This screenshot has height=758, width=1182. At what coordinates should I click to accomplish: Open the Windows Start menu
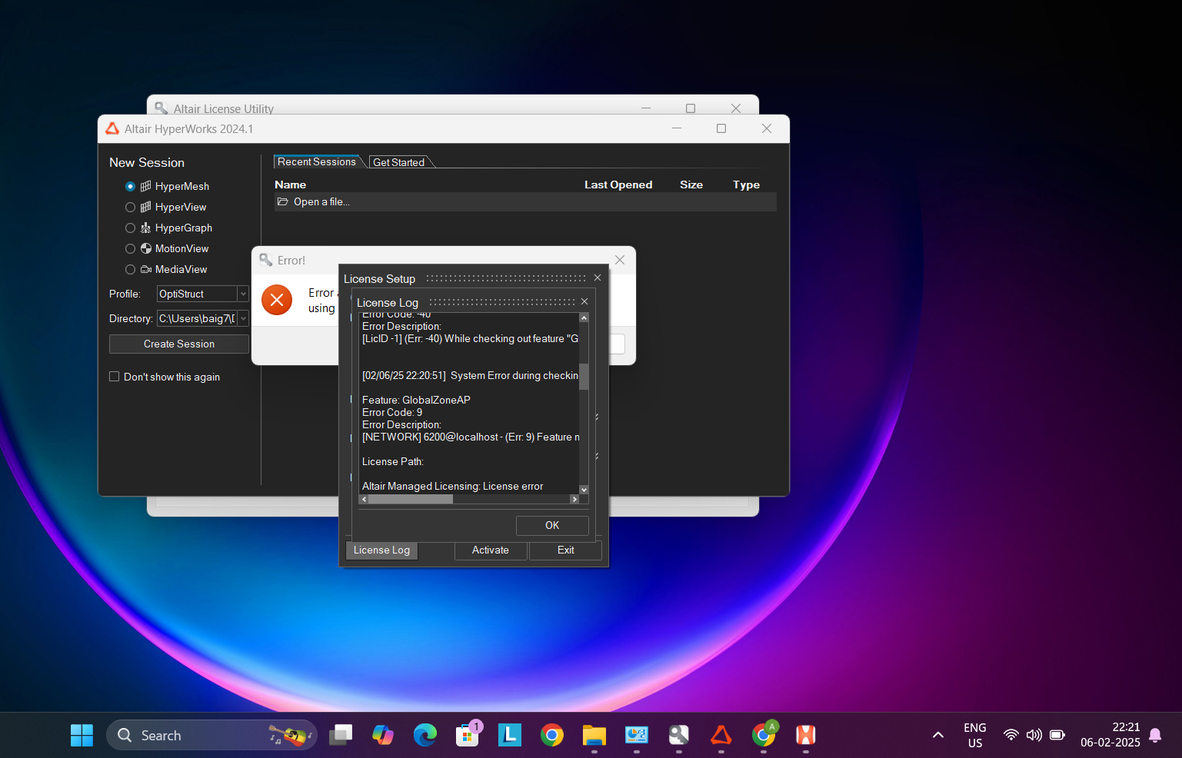point(82,735)
